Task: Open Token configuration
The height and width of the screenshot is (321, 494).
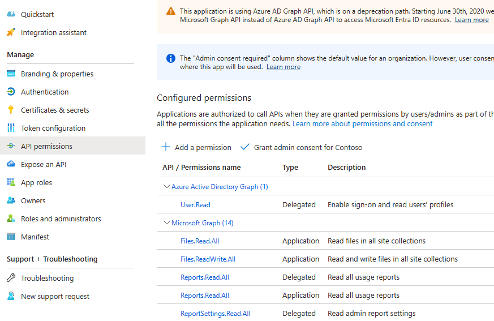Action: (53, 129)
